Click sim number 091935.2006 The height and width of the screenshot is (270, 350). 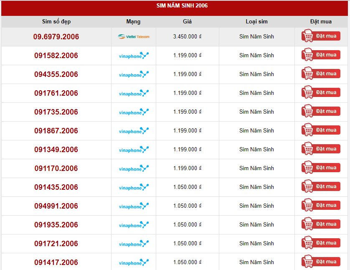pos(56,225)
